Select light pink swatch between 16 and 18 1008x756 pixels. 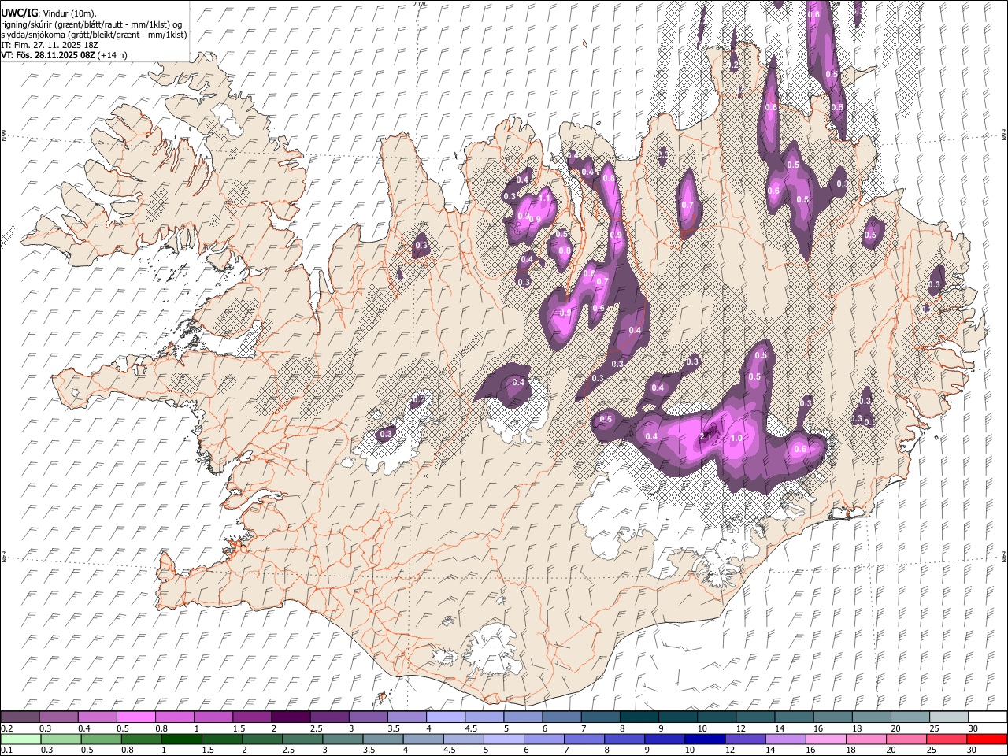pyautogui.click(x=825, y=739)
